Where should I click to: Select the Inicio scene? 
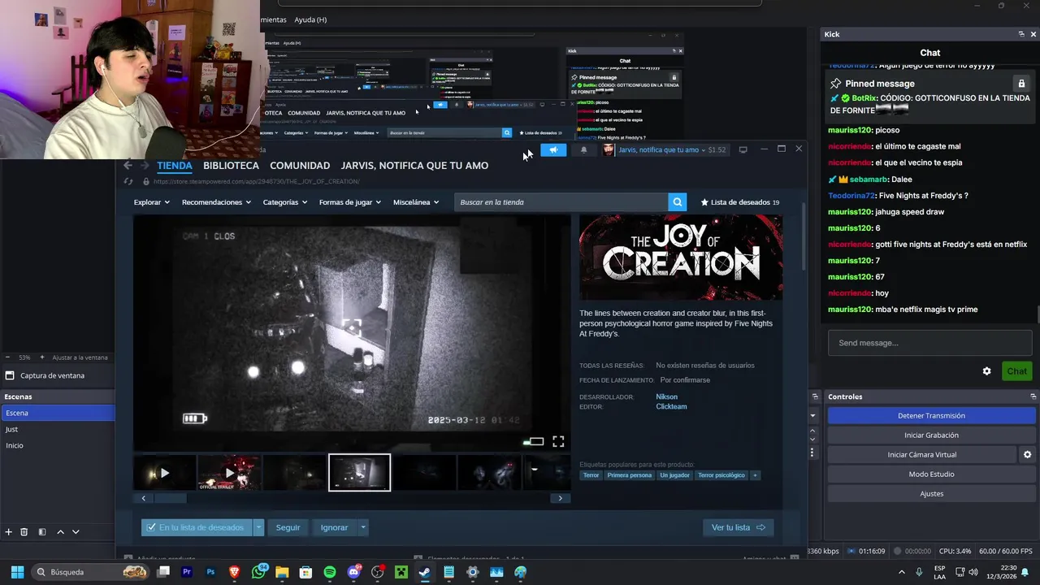(x=57, y=445)
